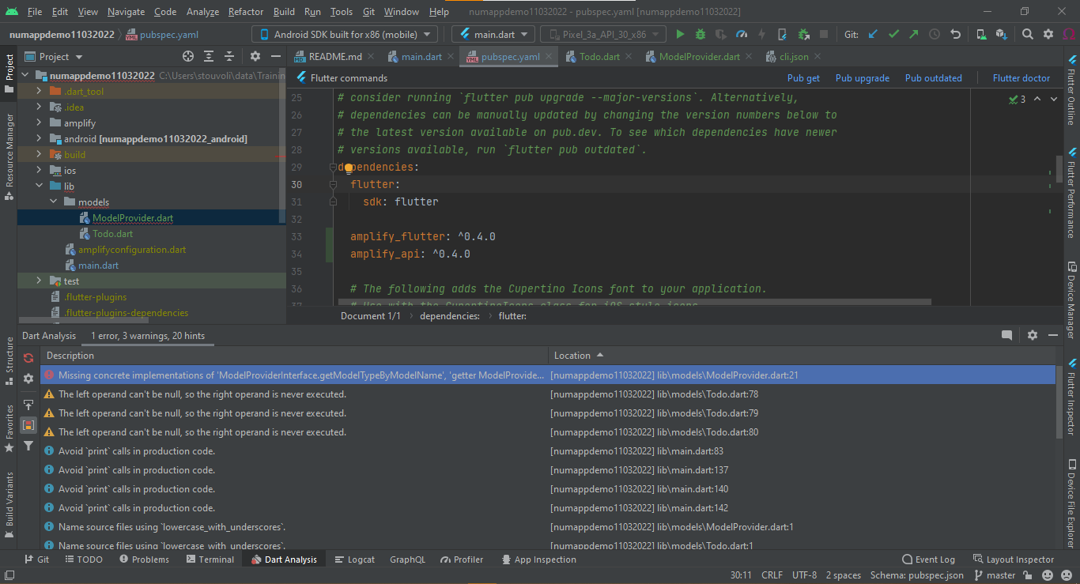Switch to the Todo.dart editor tab
The width and height of the screenshot is (1080, 584).
[x=599, y=56]
